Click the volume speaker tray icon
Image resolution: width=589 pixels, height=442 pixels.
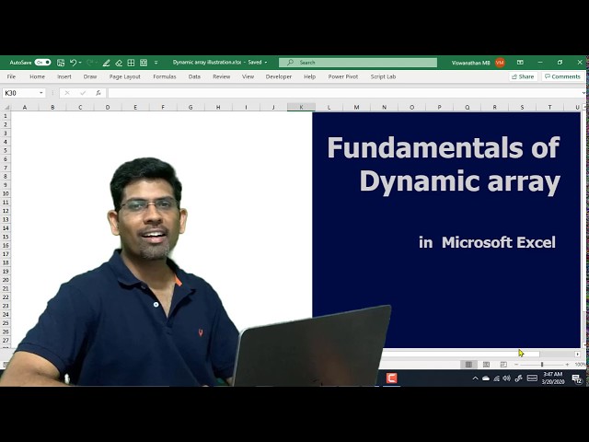point(507,378)
